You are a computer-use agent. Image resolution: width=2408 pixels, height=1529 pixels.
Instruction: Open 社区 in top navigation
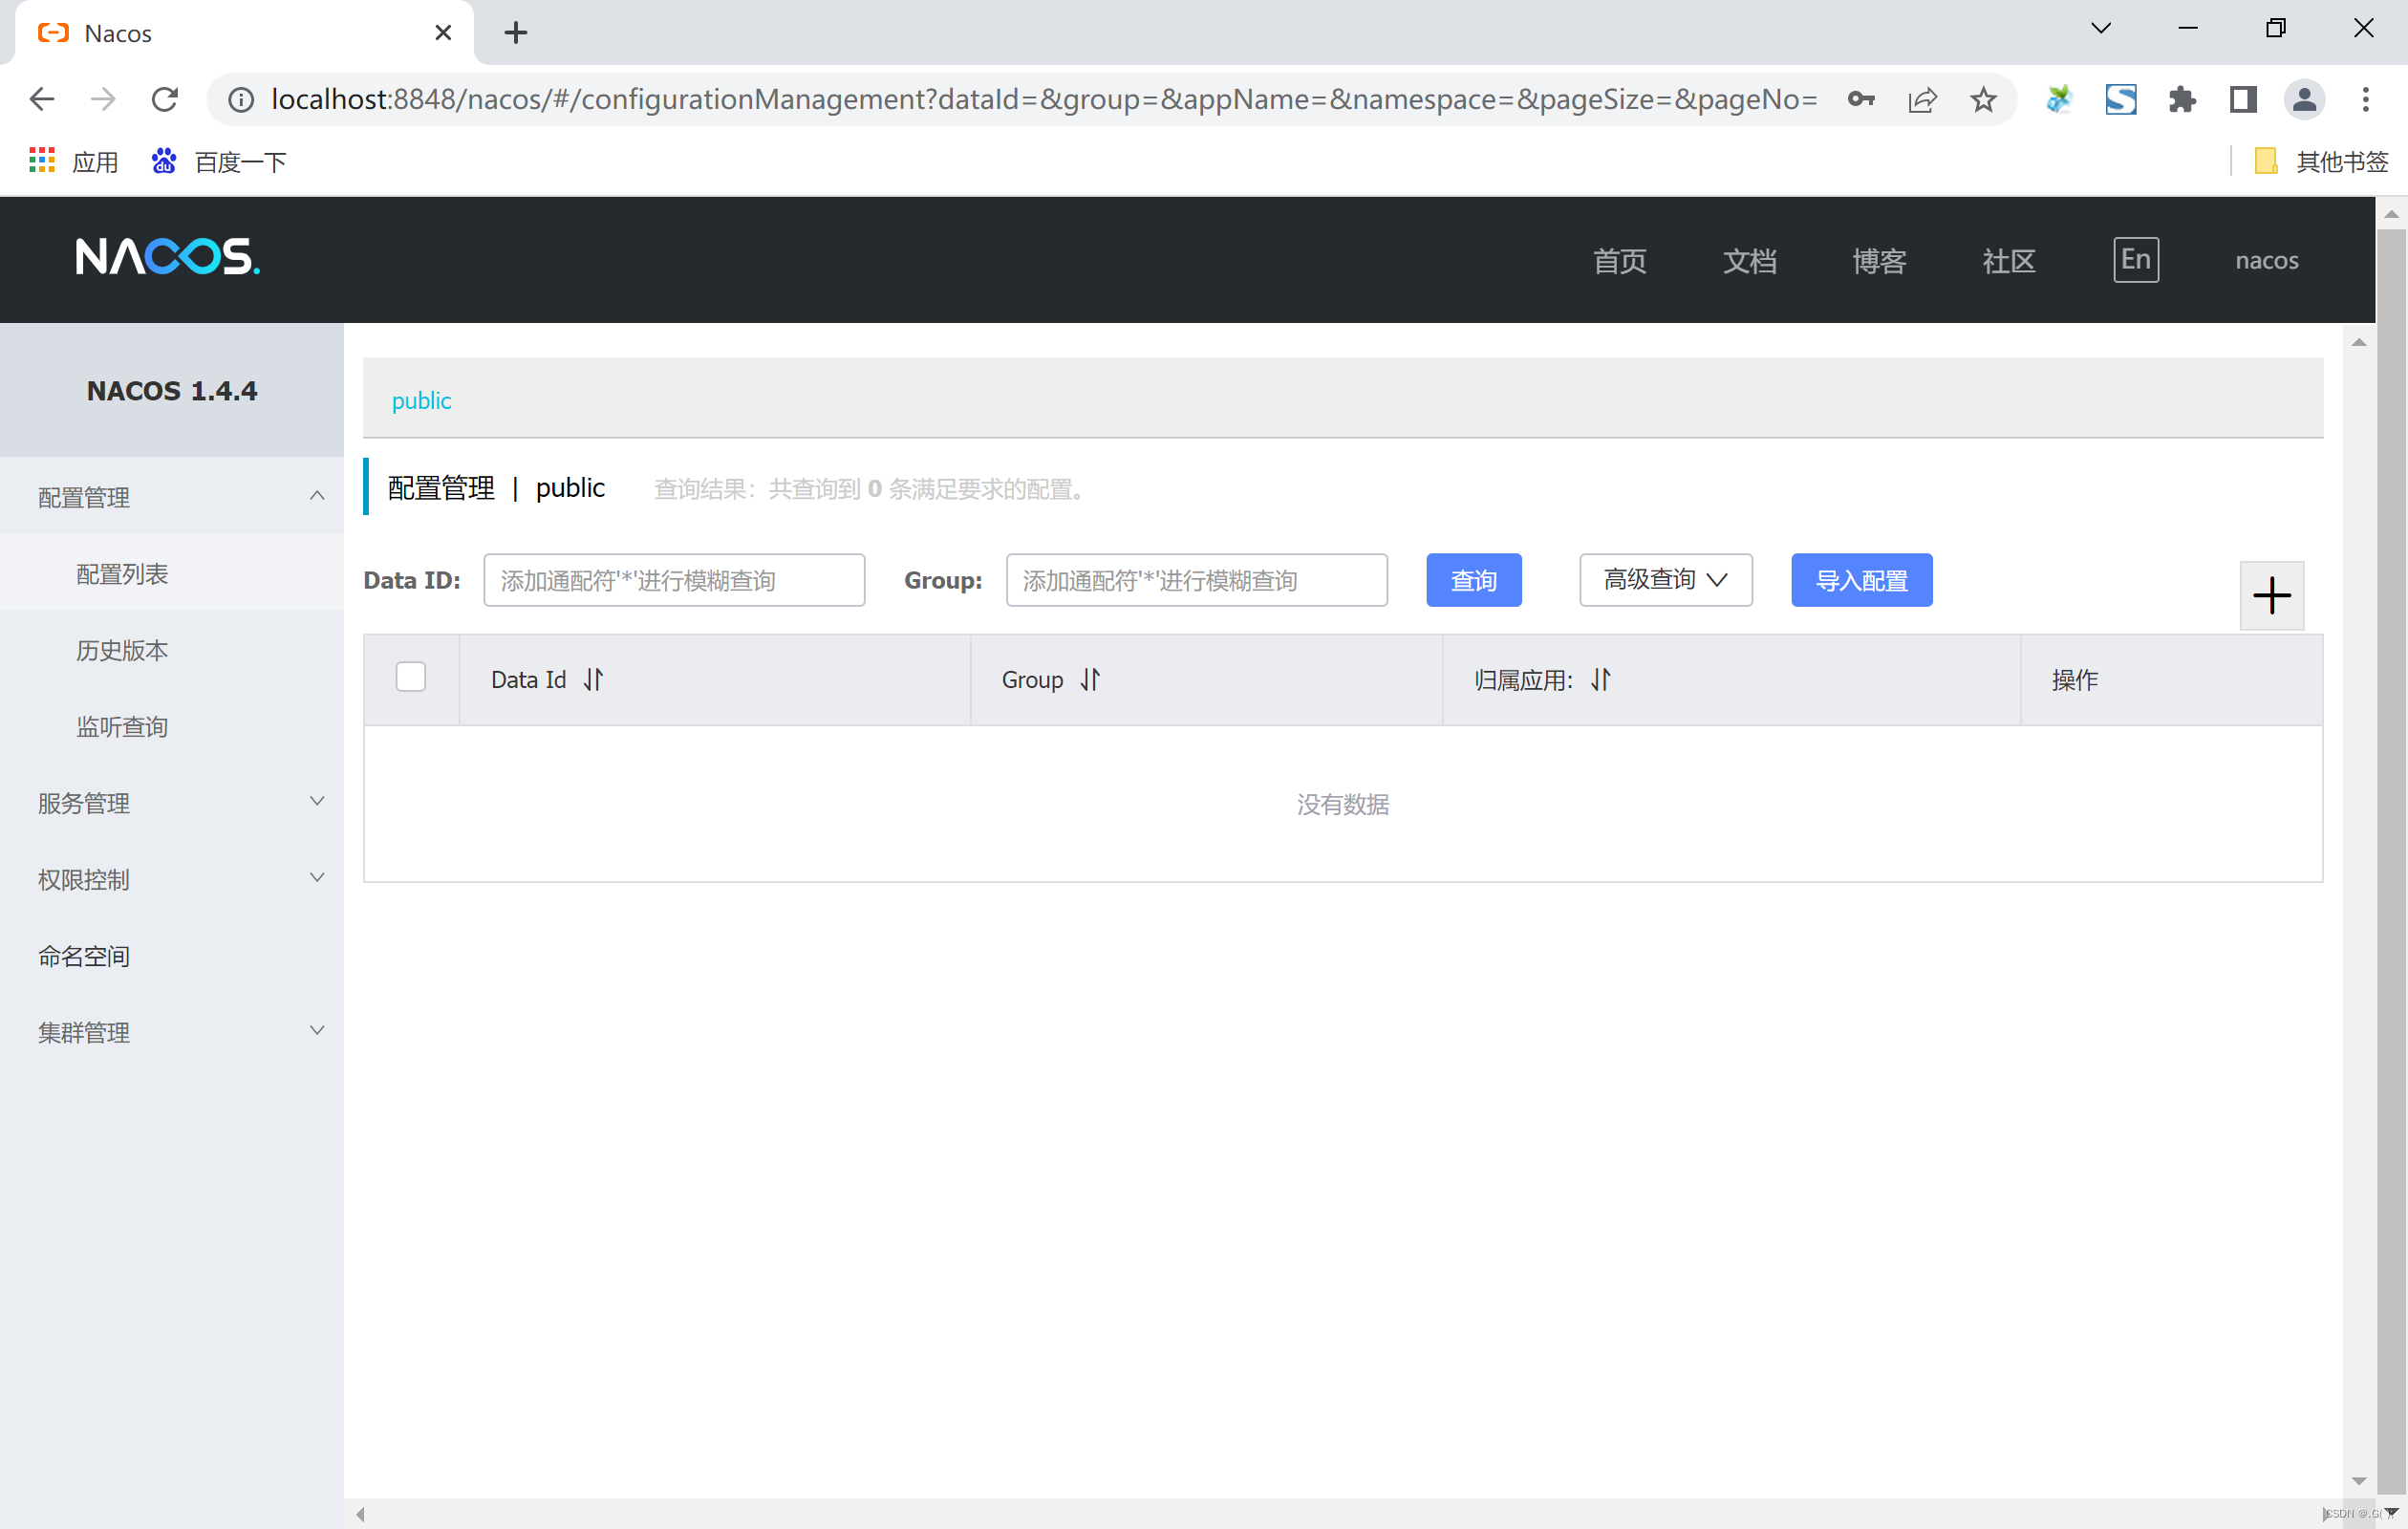[2009, 261]
